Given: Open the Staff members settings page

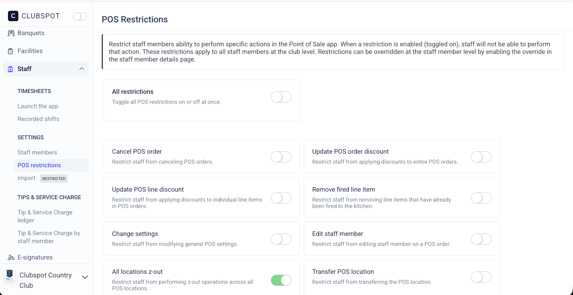Looking at the screenshot, I should click(x=37, y=152).
